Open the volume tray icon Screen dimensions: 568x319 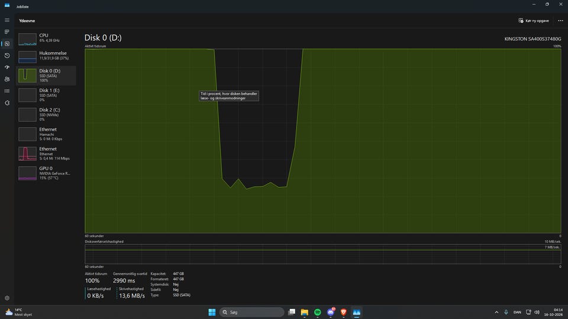click(537, 312)
